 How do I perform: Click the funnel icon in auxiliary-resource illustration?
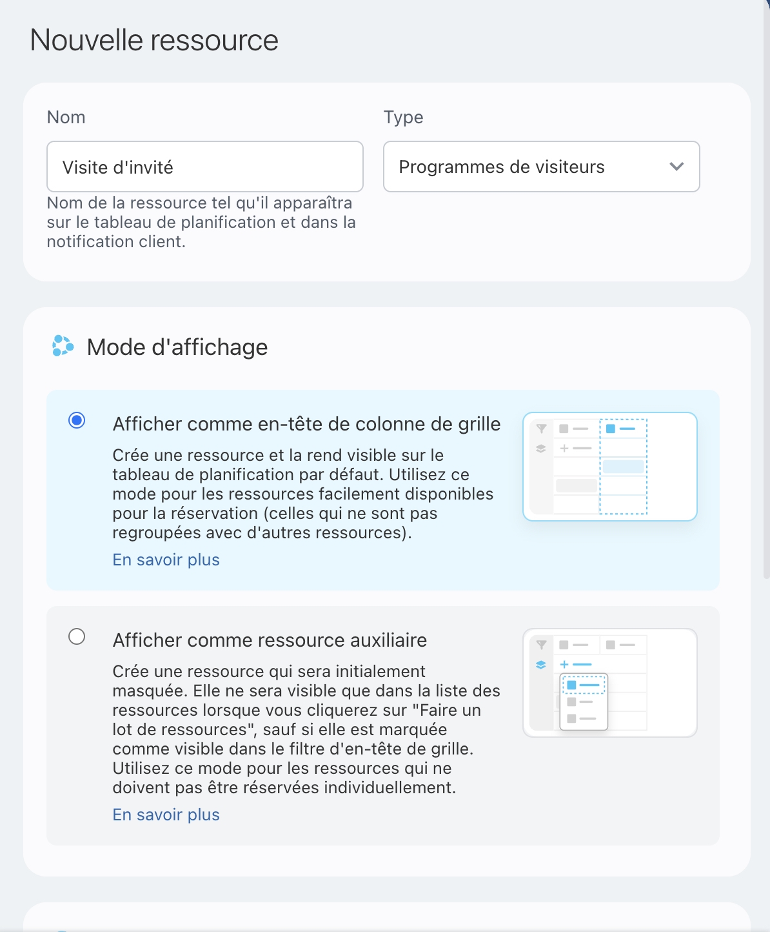tap(542, 645)
